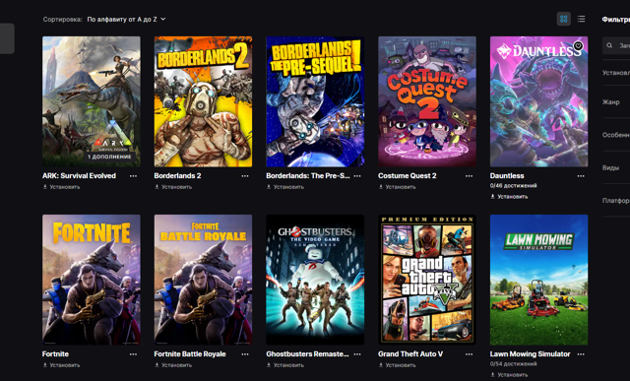Viewport: 630px width, 381px height.
Task: Click the search magnifier in filters panel
Action: tap(609, 45)
